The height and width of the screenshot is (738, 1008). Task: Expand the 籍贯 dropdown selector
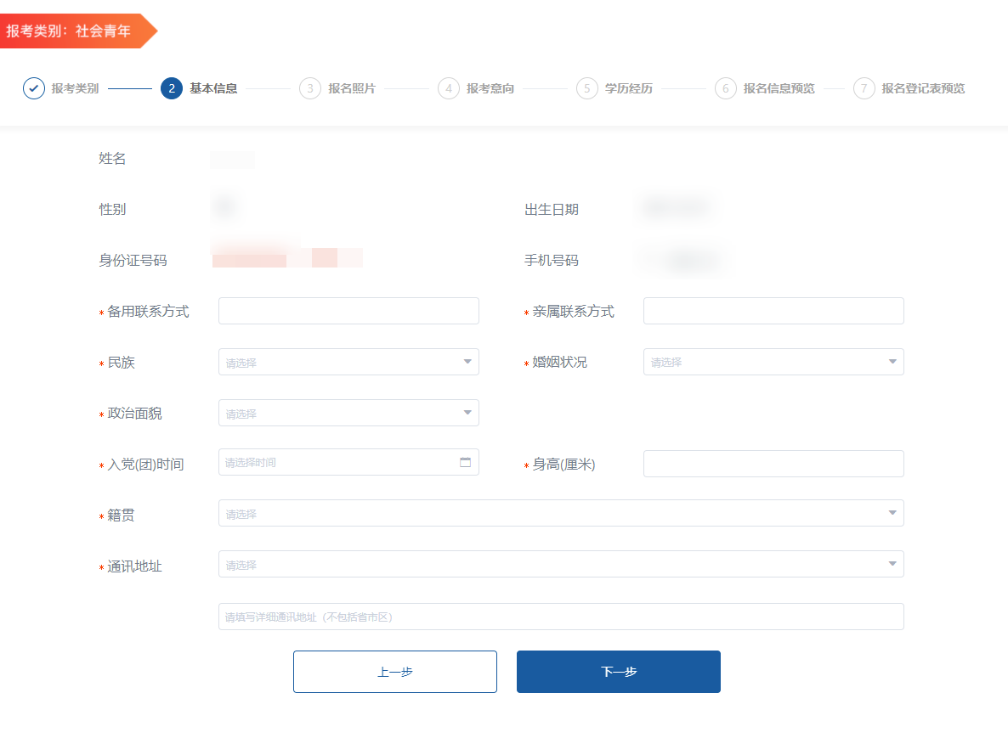561,513
